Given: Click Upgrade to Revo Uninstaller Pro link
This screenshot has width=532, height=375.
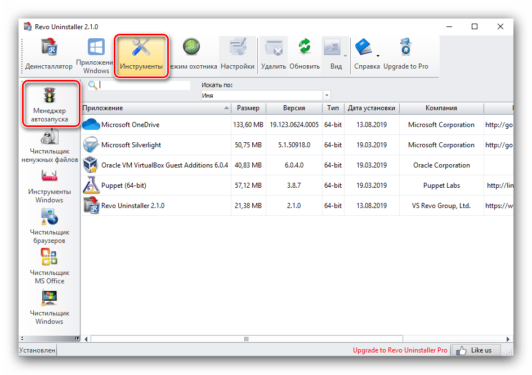Looking at the screenshot, I should (400, 350).
